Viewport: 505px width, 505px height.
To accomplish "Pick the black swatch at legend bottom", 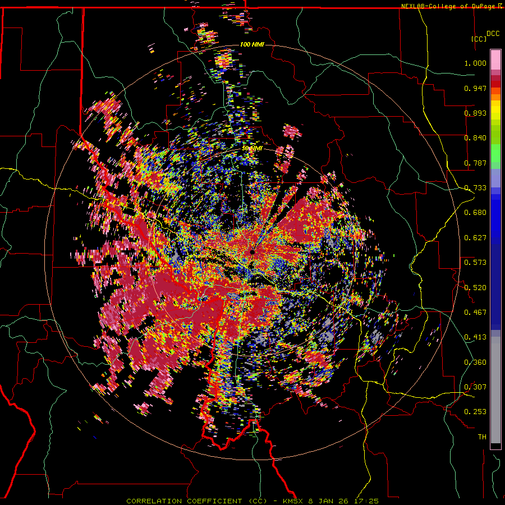I will click(x=495, y=446).
